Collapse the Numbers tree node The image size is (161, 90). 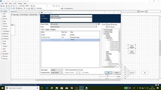(x=105, y=60)
